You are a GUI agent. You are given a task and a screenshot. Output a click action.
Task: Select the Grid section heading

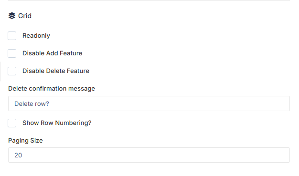20,16
